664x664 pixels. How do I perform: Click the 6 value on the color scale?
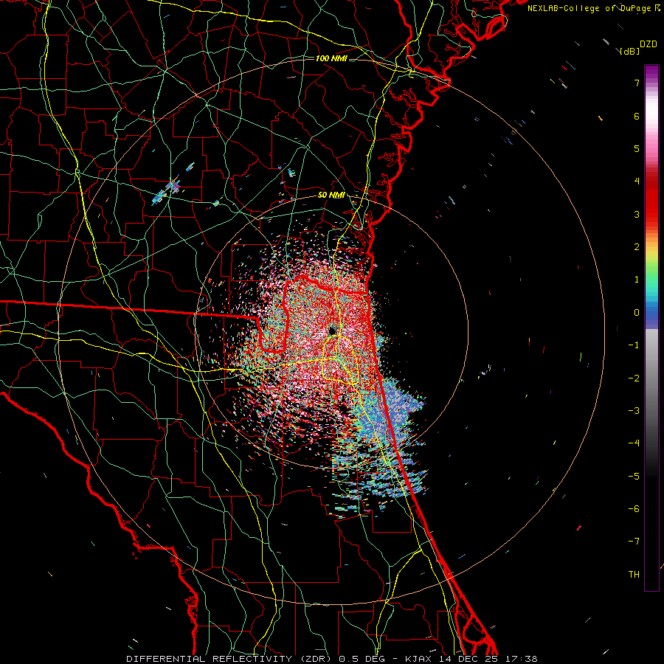[637, 116]
